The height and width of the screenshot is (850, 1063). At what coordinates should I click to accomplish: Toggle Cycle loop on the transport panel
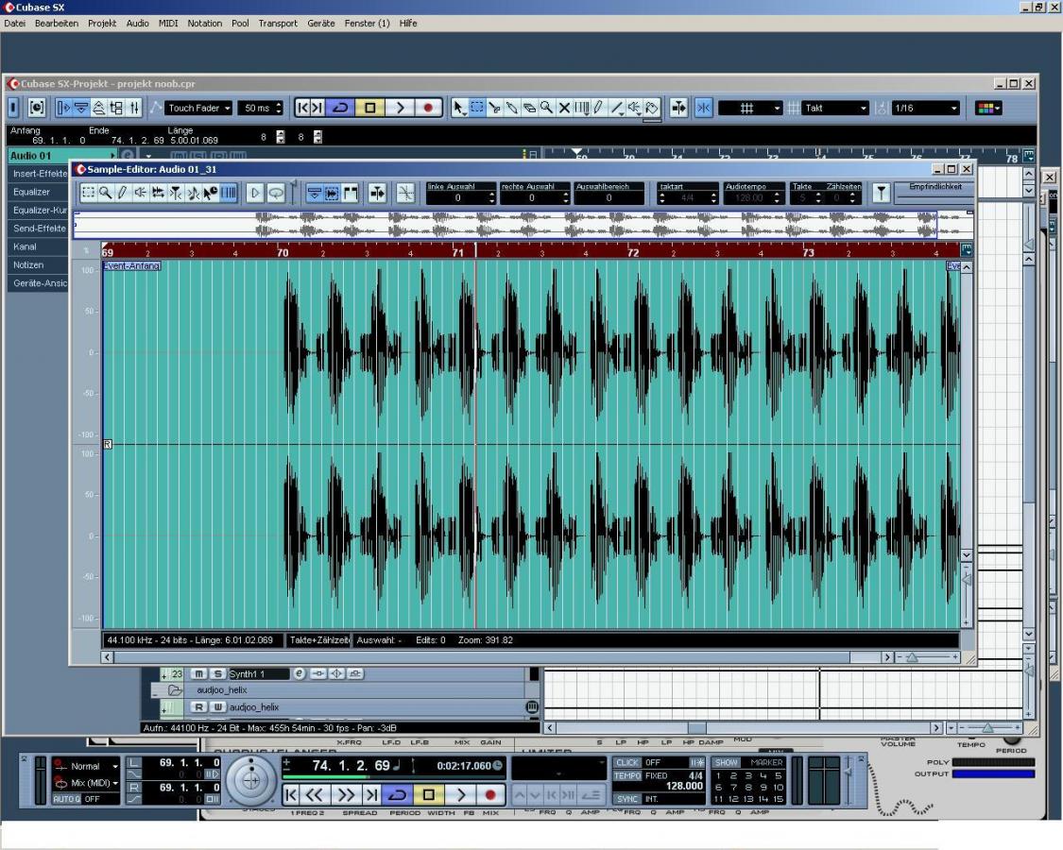398,794
